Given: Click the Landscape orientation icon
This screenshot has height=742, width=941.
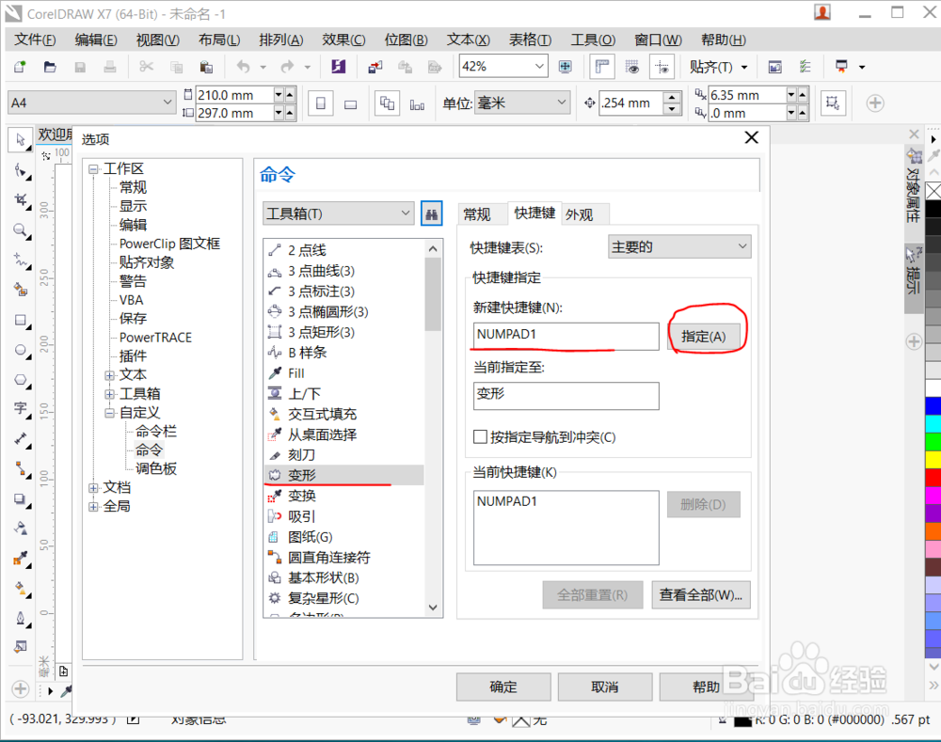Looking at the screenshot, I should [x=350, y=103].
